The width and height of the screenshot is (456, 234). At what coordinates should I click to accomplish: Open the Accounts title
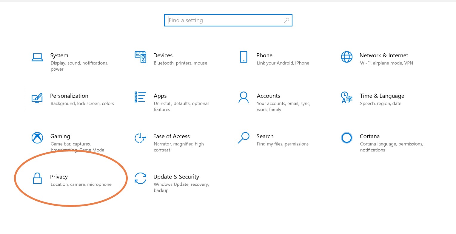[269, 96]
